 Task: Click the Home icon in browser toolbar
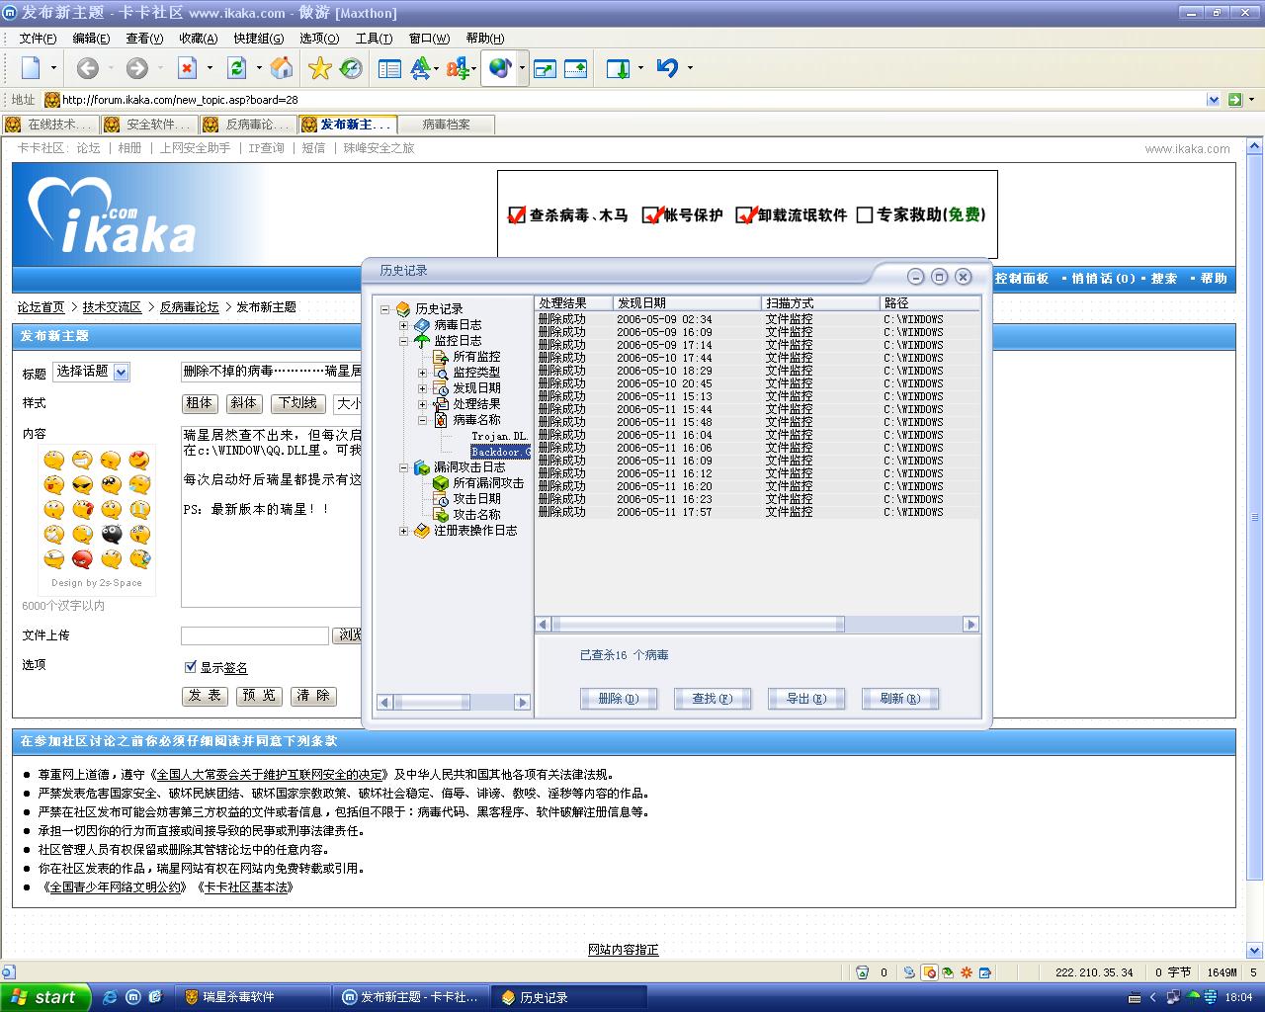pos(282,68)
